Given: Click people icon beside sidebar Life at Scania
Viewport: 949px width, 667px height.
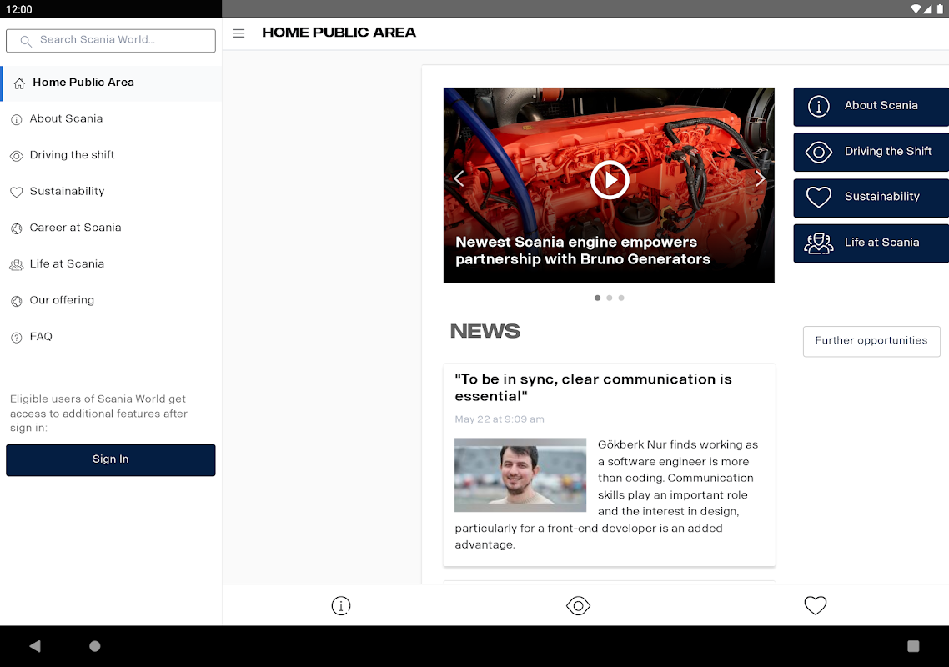Looking at the screenshot, I should pos(17,265).
